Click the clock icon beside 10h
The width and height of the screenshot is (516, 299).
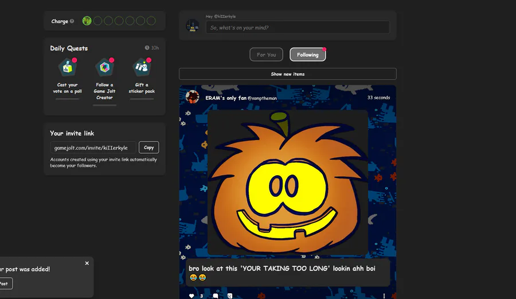click(147, 48)
